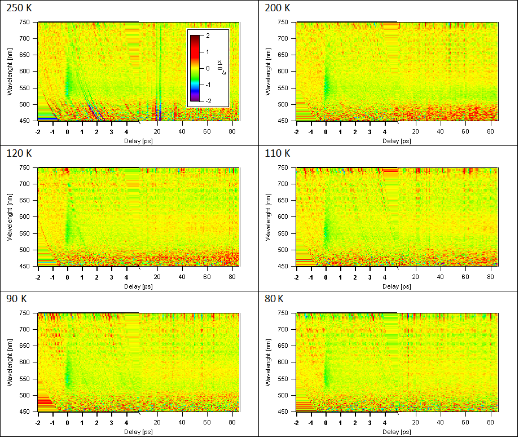
Task: Select Wavelenght [nm] axis label of 80 K plot
Action: pos(269,362)
